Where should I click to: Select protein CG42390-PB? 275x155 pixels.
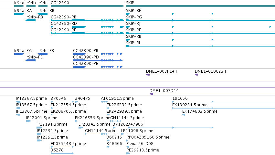pyautogui.click(x=86, y=51)
